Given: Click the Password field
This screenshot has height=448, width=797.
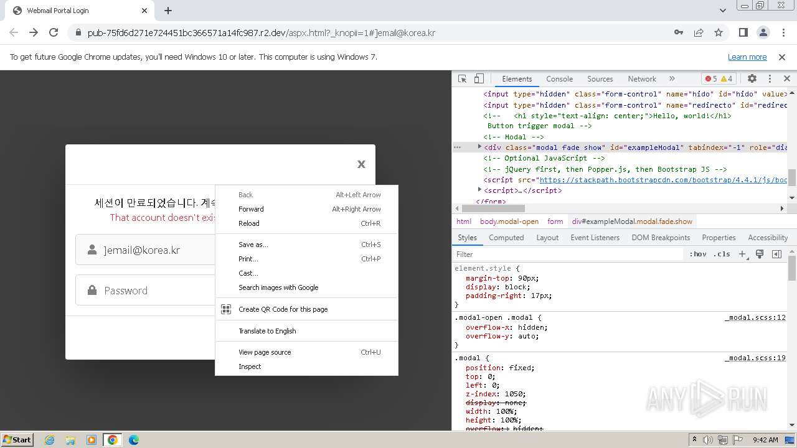Looking at the screenshot, I should [145, 290].
